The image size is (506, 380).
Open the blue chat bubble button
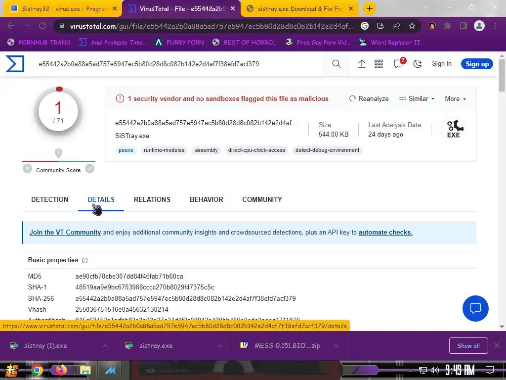click(475, 308)
